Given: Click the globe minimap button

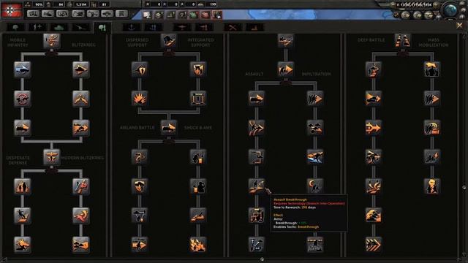Looking at the screenshot, I should tap(450, 10).
